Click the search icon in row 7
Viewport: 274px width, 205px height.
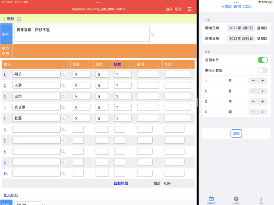(63, 141)
